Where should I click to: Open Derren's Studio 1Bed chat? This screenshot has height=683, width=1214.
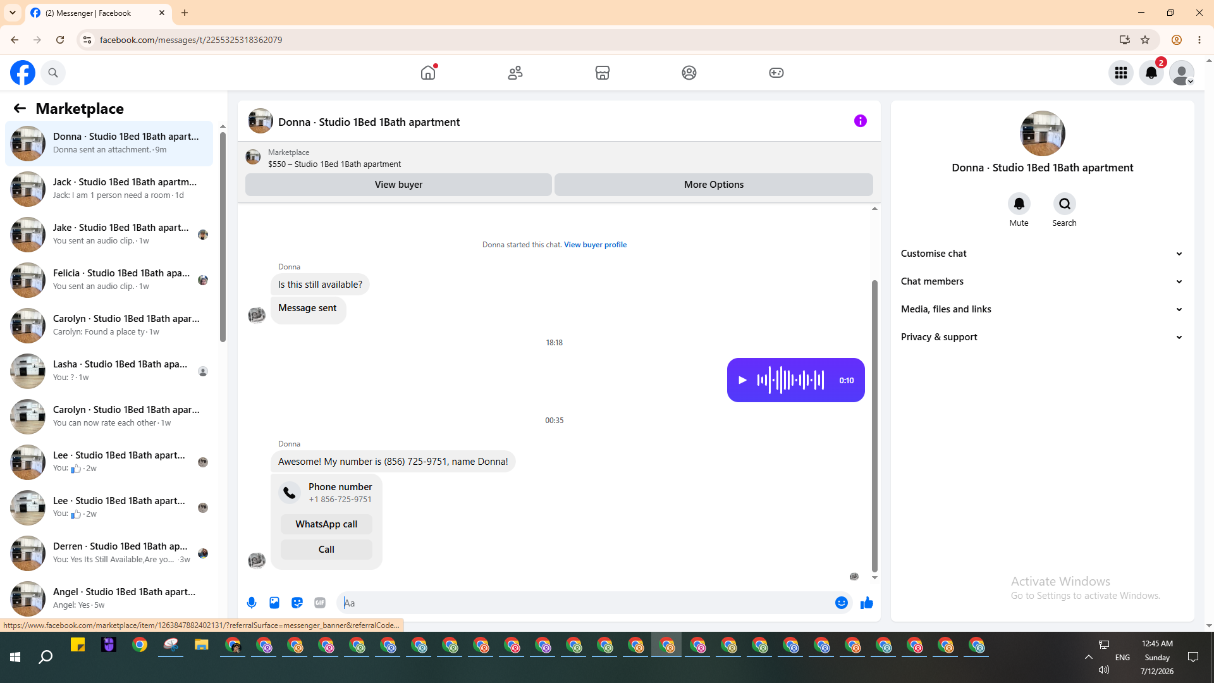(x=109, y=553)
